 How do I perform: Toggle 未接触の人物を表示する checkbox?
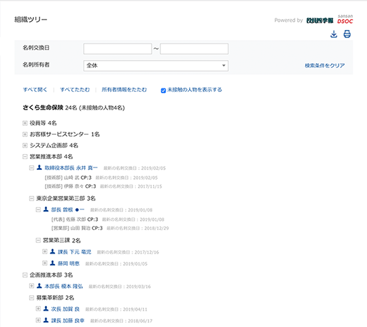click(163, 90)
